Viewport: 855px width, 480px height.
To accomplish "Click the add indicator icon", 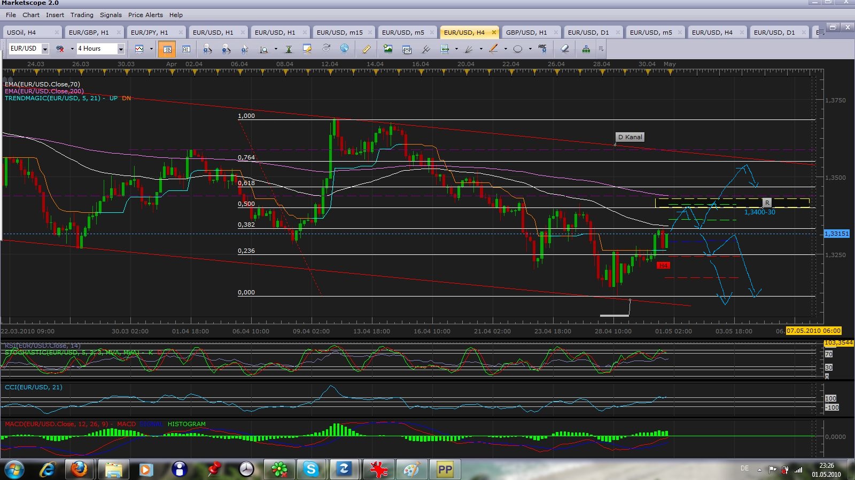I will 445,49.
